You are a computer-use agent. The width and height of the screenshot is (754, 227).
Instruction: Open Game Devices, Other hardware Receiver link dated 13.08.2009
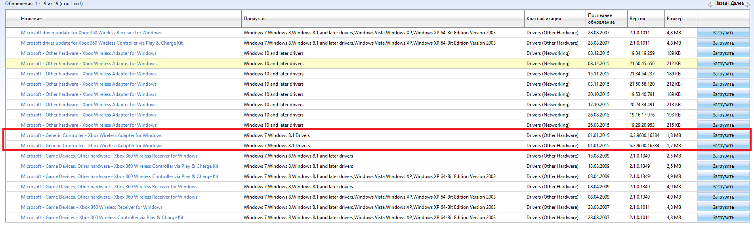[109, 156]
